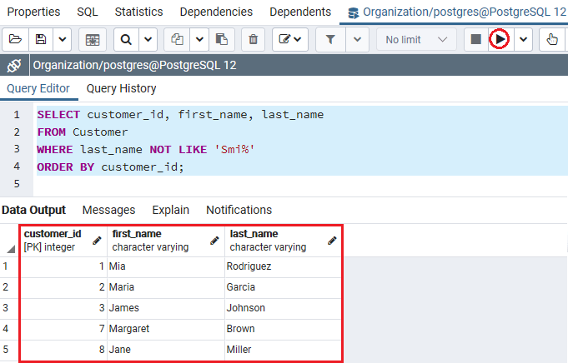Save the query with the floppy disk icon
This screenshot has height=363, width=568.
[41, 39]
